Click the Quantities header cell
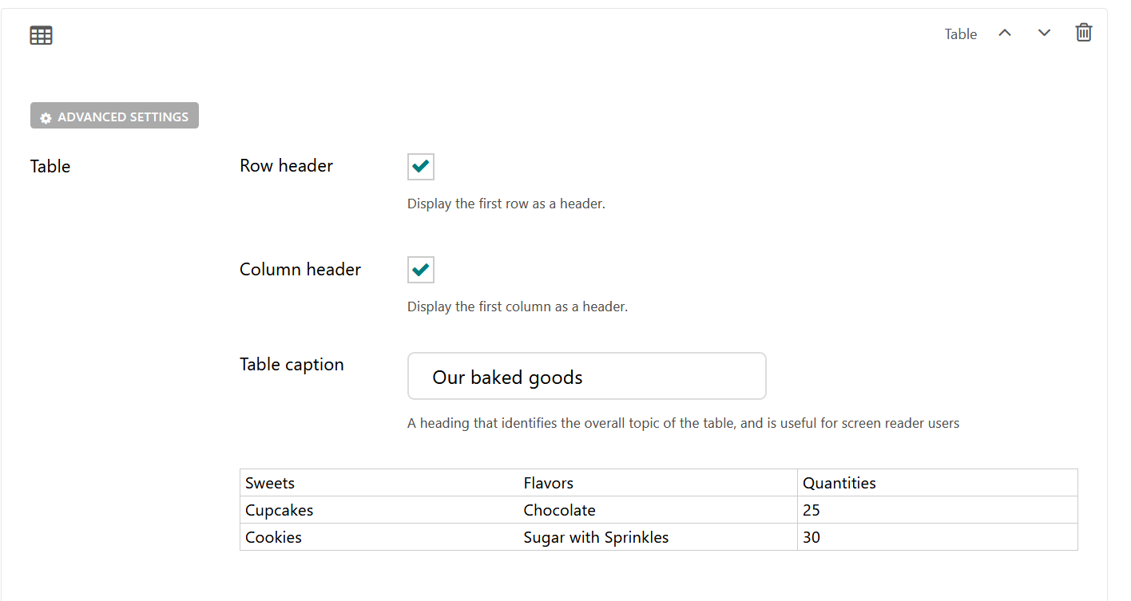 pyautogui.click(x=937, y=483)
